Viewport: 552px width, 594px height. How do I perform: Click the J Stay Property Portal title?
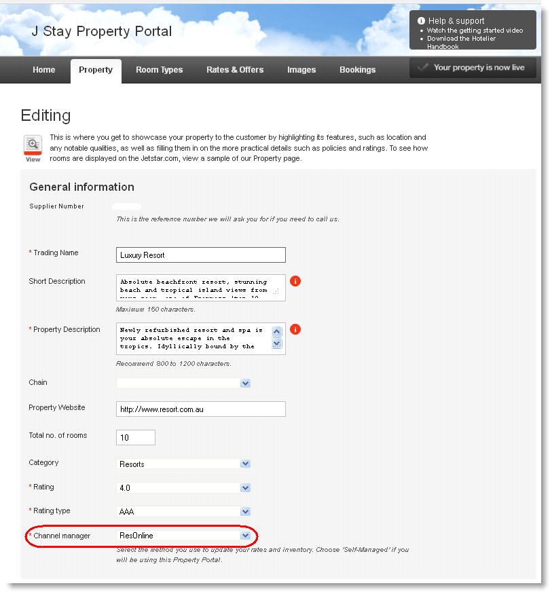click(x=102, y=31)
